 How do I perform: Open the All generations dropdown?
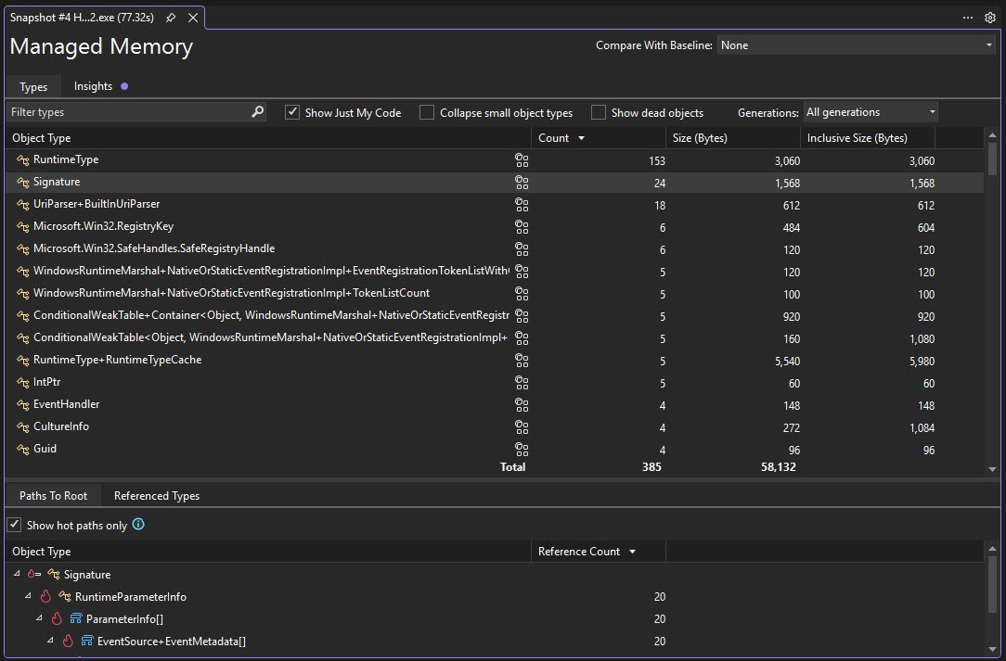tap(868, 111)
